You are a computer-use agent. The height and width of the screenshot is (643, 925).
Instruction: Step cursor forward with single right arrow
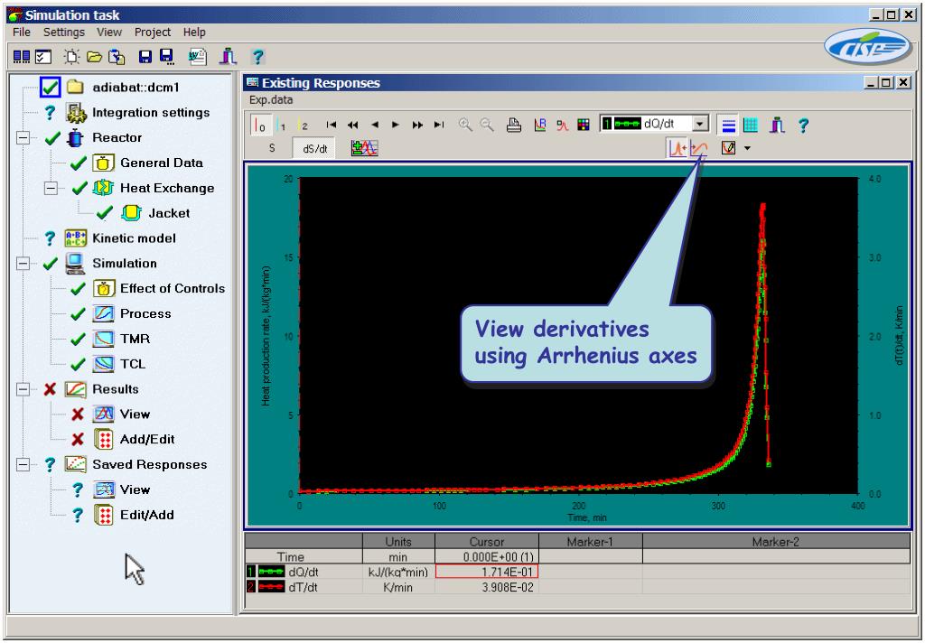point(396,125)
